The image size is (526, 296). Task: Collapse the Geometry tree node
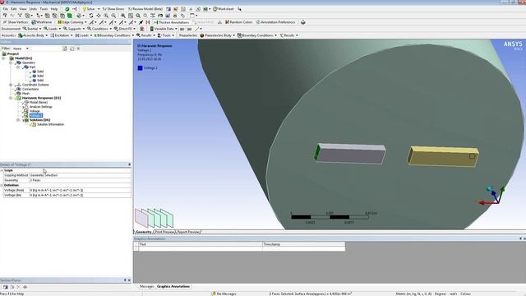point(11,62)
